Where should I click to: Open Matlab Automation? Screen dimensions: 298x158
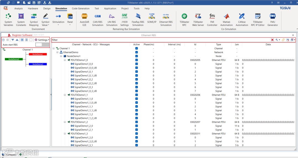[x=226, y=20]
